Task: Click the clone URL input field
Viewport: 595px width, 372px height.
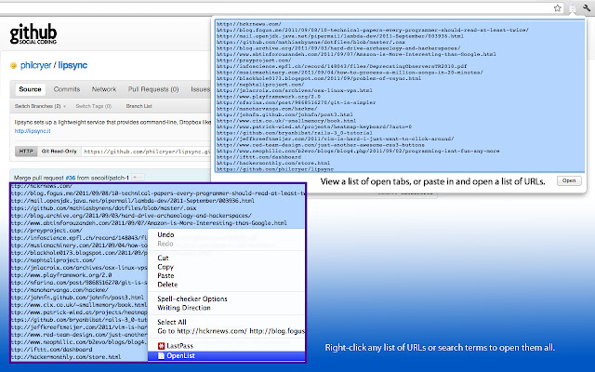Action: pos(147,152)
